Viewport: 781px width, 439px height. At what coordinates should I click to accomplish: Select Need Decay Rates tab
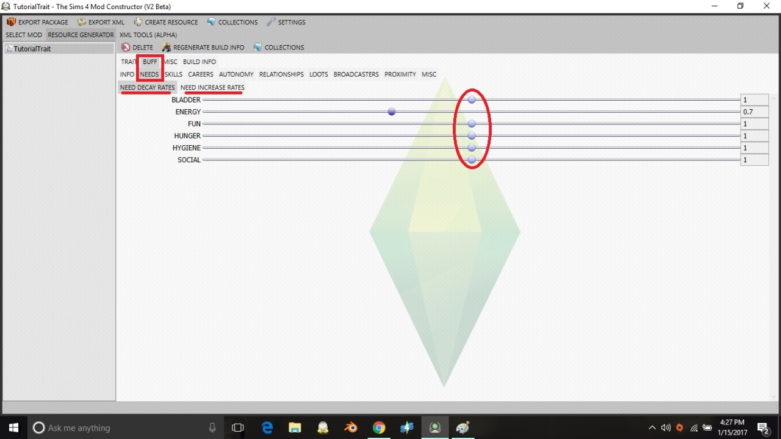click(x=148, y=87)
